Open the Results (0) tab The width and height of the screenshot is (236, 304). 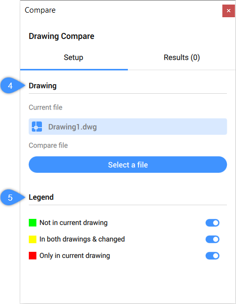pos(181,58)
